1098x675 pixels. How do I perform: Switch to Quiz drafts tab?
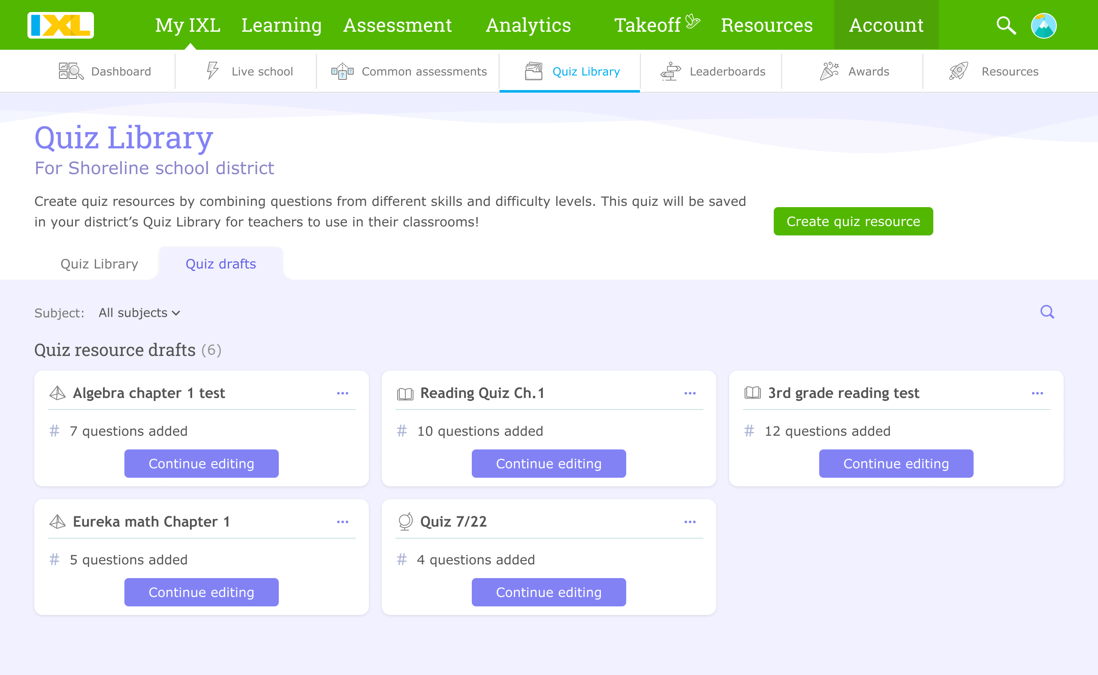coord(220,264)
